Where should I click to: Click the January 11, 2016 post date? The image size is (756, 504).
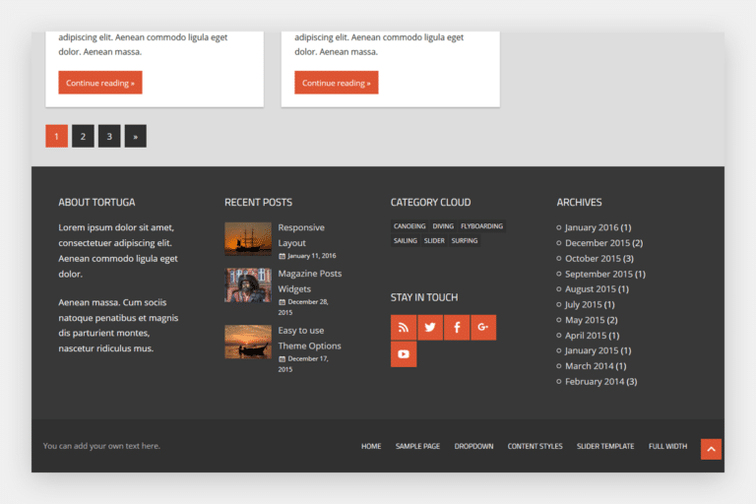[311, 256]
